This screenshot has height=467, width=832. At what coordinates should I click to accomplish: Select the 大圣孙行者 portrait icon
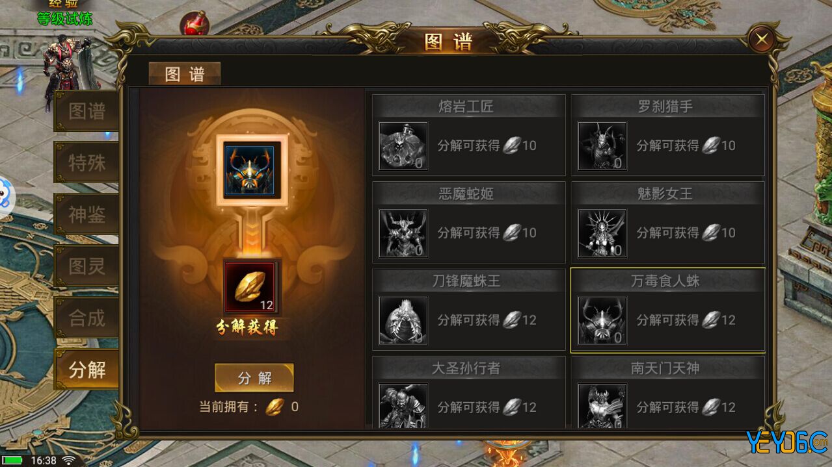(x=403, y=405)
